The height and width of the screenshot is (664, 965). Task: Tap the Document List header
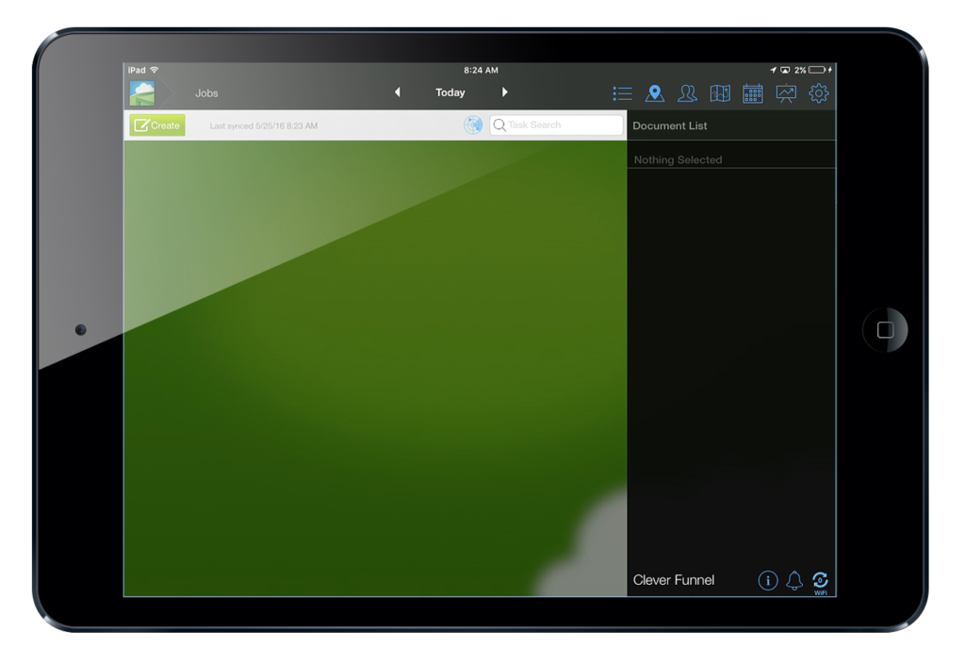(x=670, y=125)
